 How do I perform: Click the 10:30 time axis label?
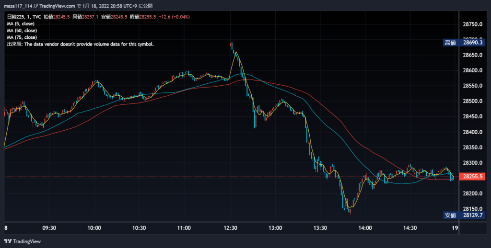[139, 228]
